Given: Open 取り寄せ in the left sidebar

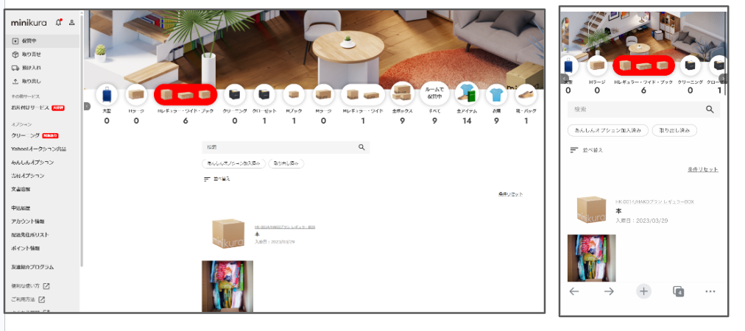Looking at the screenshot, I should pos(31,54).
